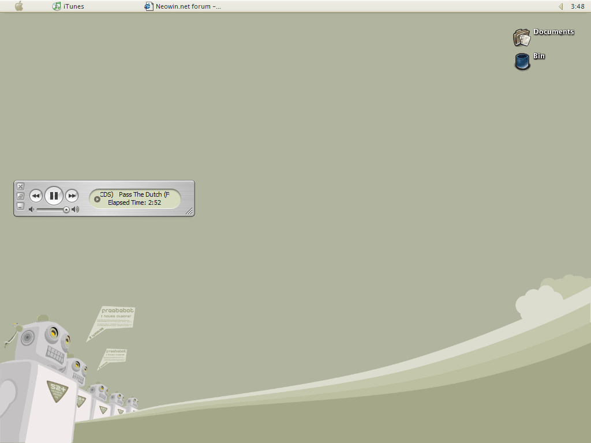Click the volume slider knob

click(66, 210)
